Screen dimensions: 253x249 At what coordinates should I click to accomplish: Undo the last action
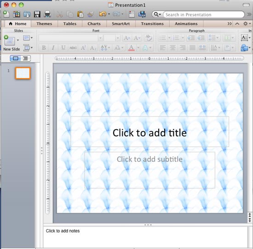(x=103, y=14)
